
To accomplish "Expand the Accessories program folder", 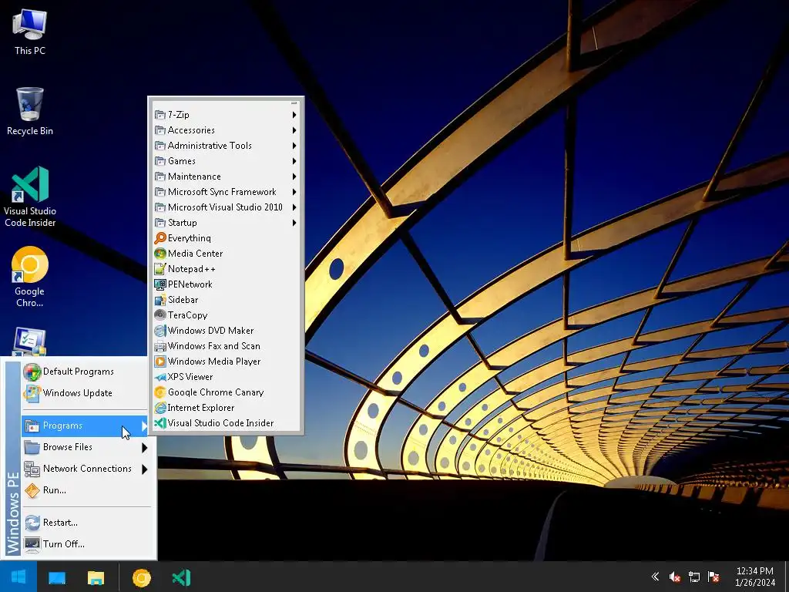I will (226, 130).
